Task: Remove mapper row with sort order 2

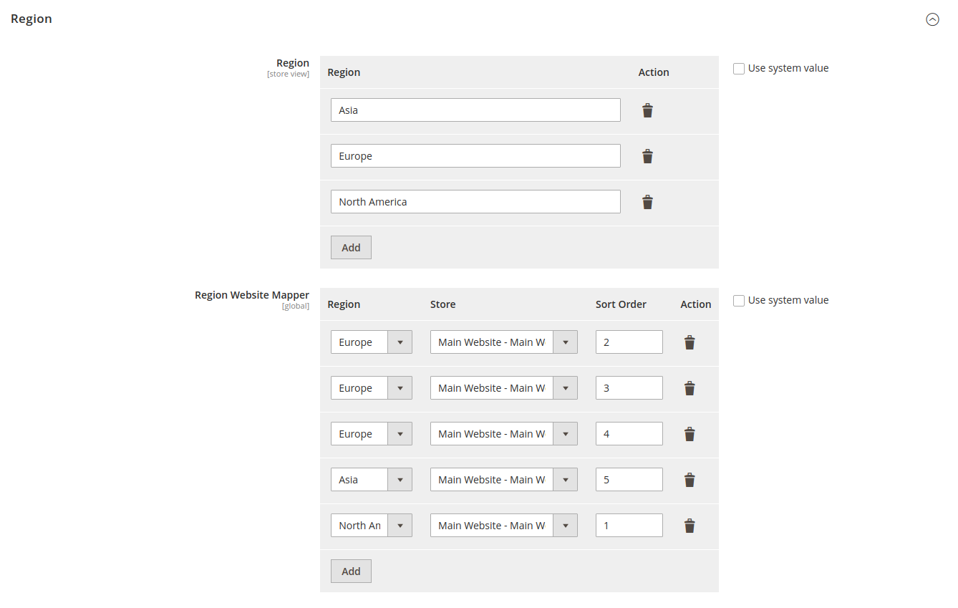Action: (x=690, y=342)
